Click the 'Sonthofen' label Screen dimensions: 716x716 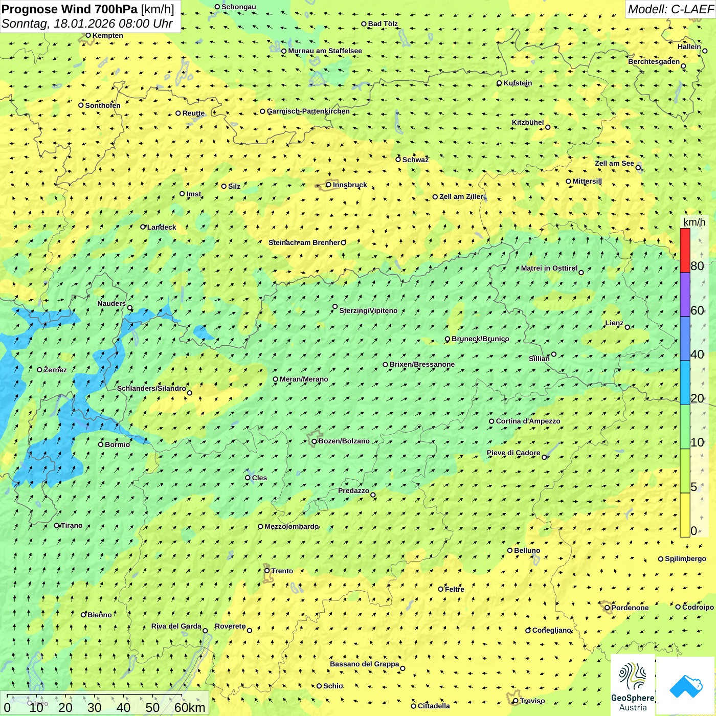(x=103, y=105)
